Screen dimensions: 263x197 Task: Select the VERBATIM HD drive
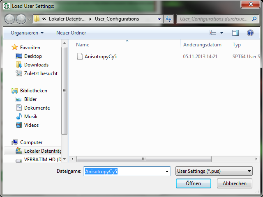[x=43, y=160]
